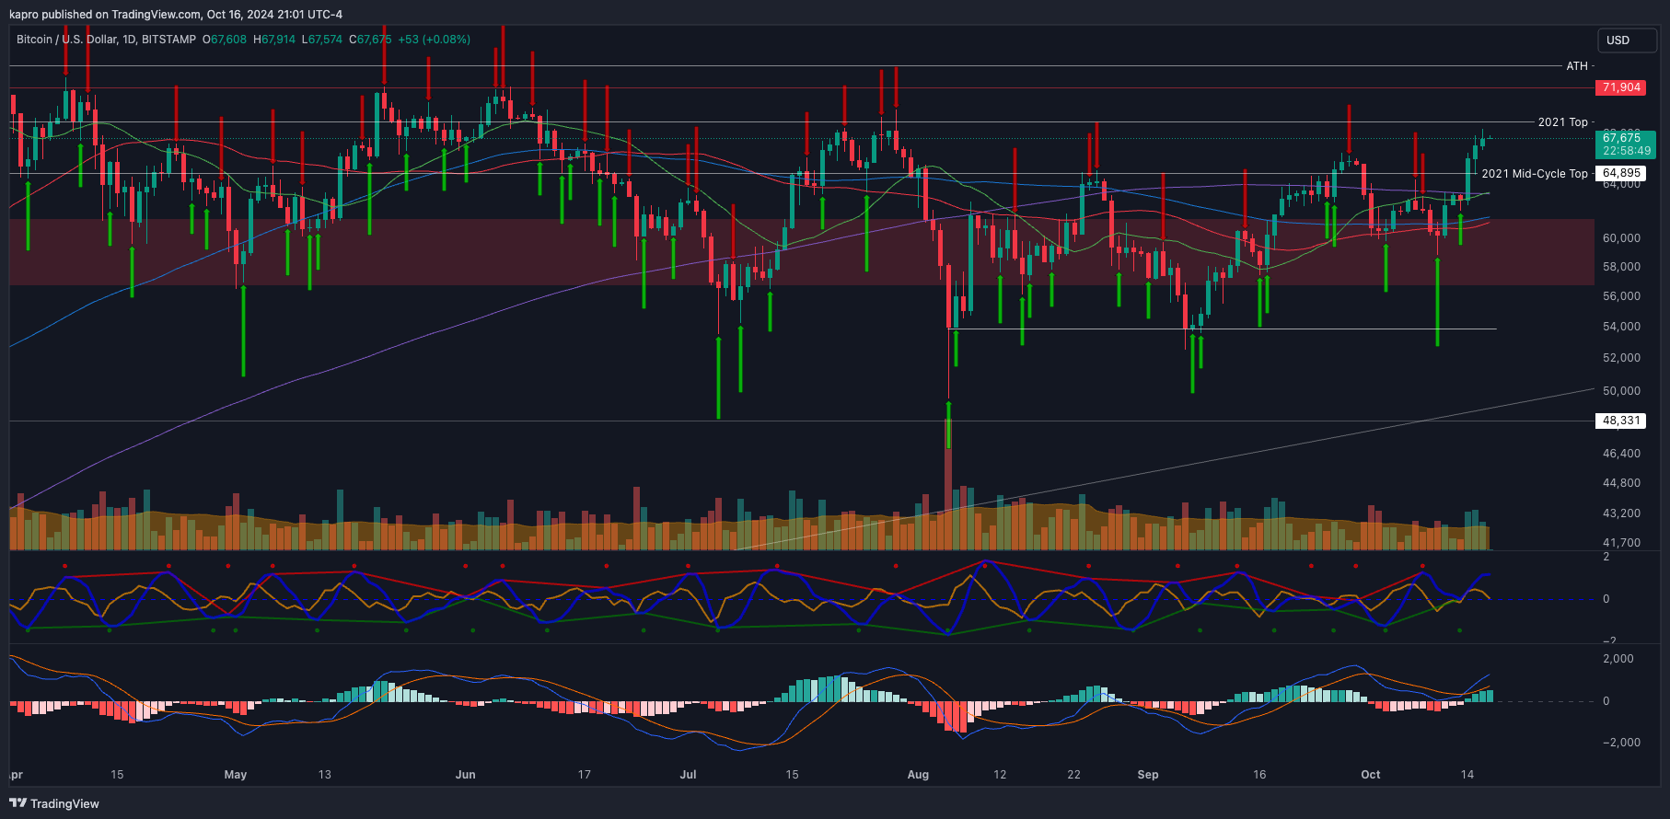Viewport: 1670px width, 819px height.
Task: Click the Jul date on time axis
Action: pyautogui.click(x=689, y=775)
